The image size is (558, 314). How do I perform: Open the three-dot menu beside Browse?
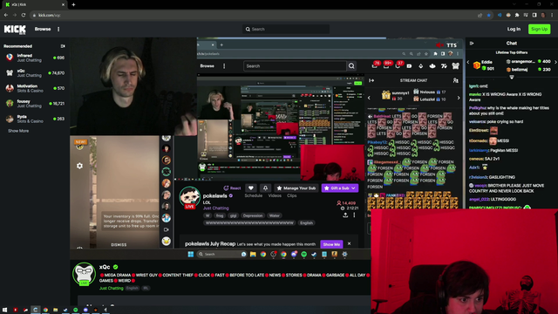[58, 29]
